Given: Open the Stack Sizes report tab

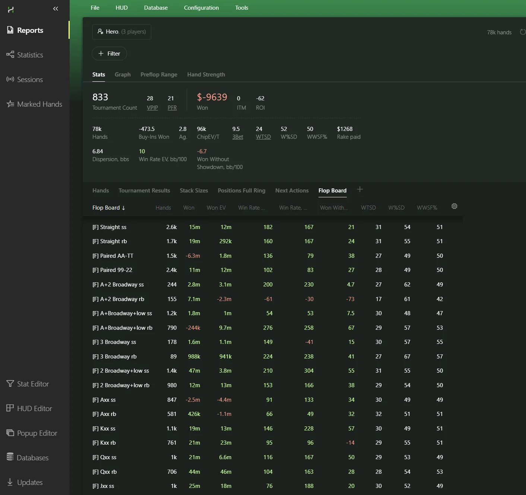Looking at the screenshot, I should [x=194, y=191].
